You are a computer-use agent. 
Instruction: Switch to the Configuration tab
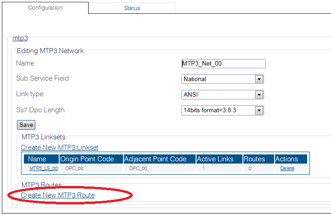pyautogui.click(x=45, y=8)
